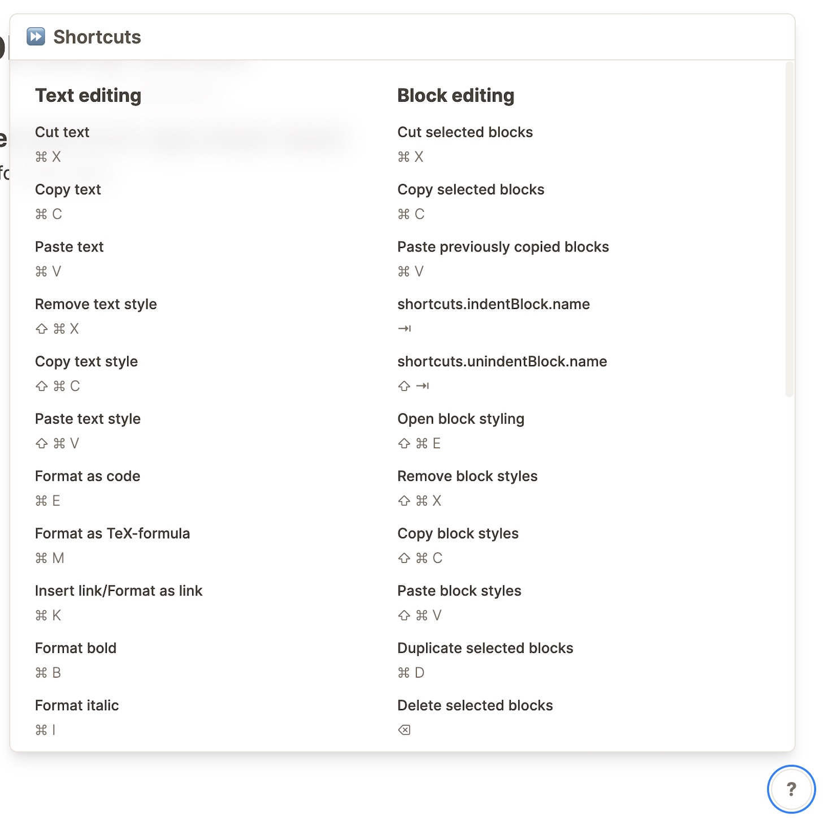This screenshot has width=824, height=822.
Task: Select the Format as code entry
Action: (88, 476)
